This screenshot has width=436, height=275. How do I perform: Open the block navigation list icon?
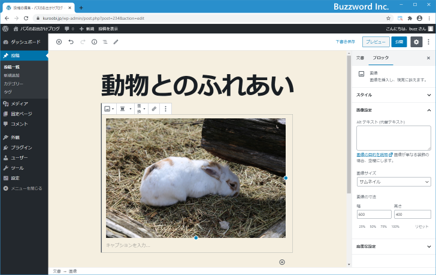pos(105,42)
